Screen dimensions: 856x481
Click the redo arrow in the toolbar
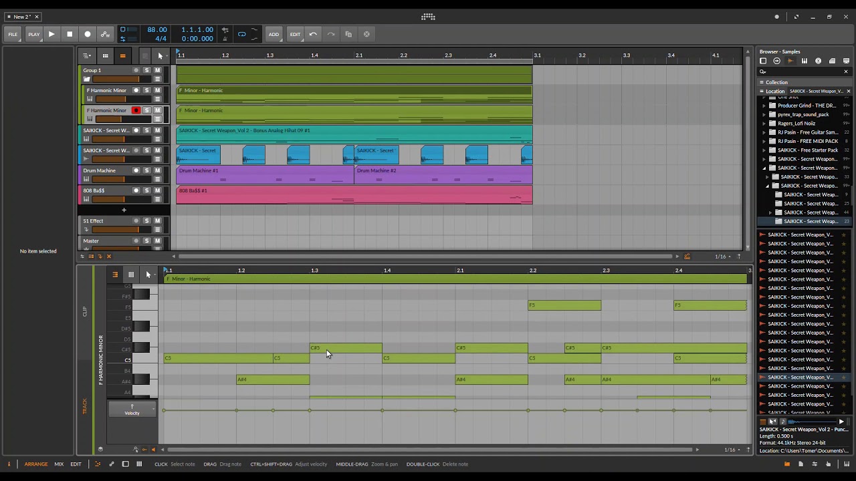[331, 34]
